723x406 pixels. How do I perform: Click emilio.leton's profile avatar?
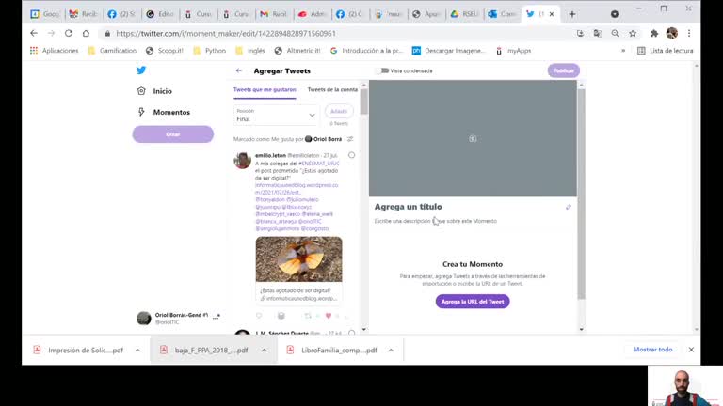243,161
